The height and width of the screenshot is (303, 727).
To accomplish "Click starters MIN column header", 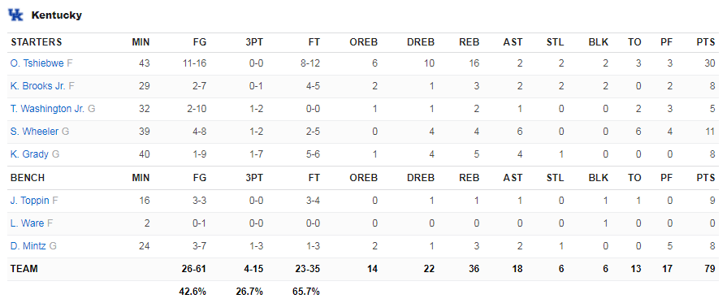I will tap(141, 42).
